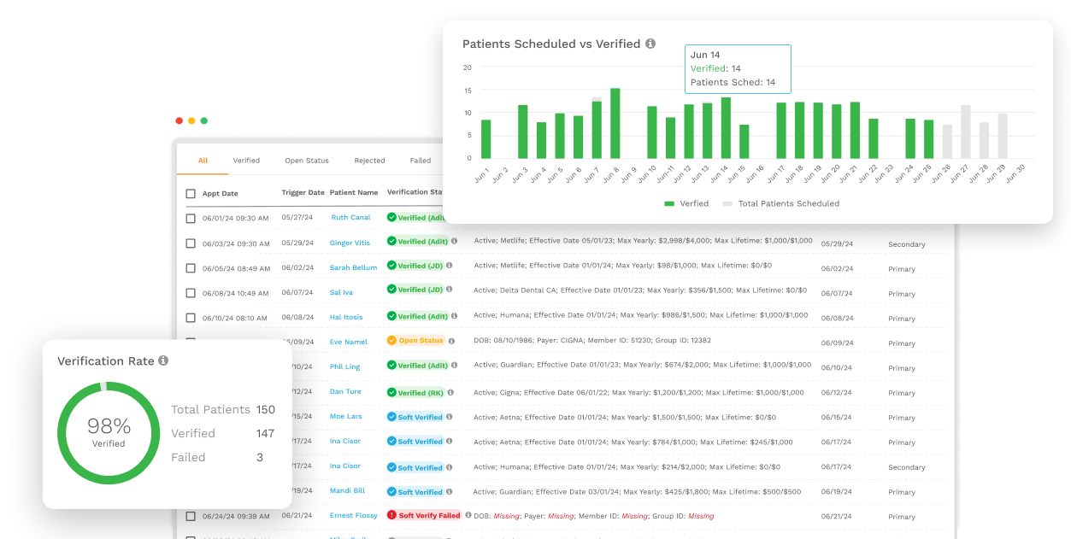
Task: Select checkbox for 06/08/24 10:49 AM appointment
Action: (191, 293)
